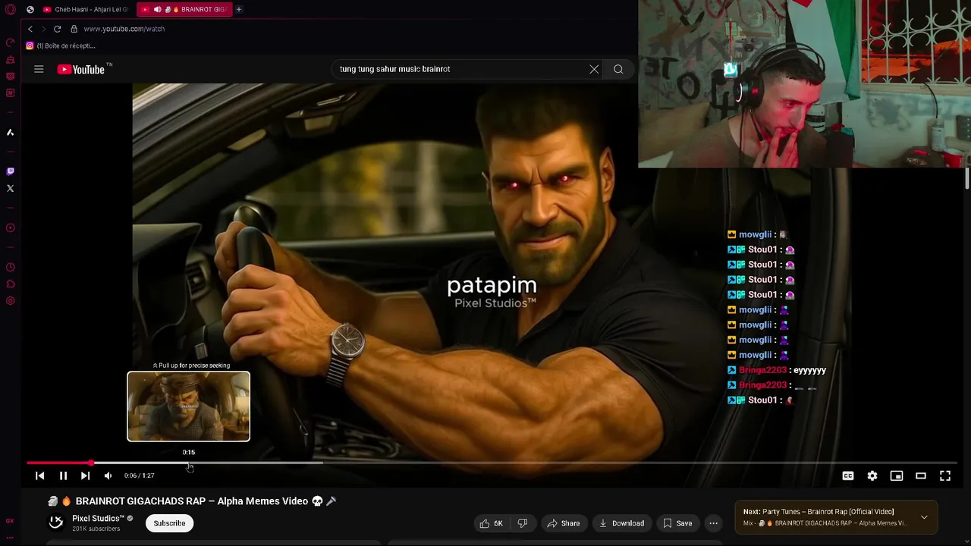Clear the search box with the X
The image size is (971, 546).
(594, 69)
